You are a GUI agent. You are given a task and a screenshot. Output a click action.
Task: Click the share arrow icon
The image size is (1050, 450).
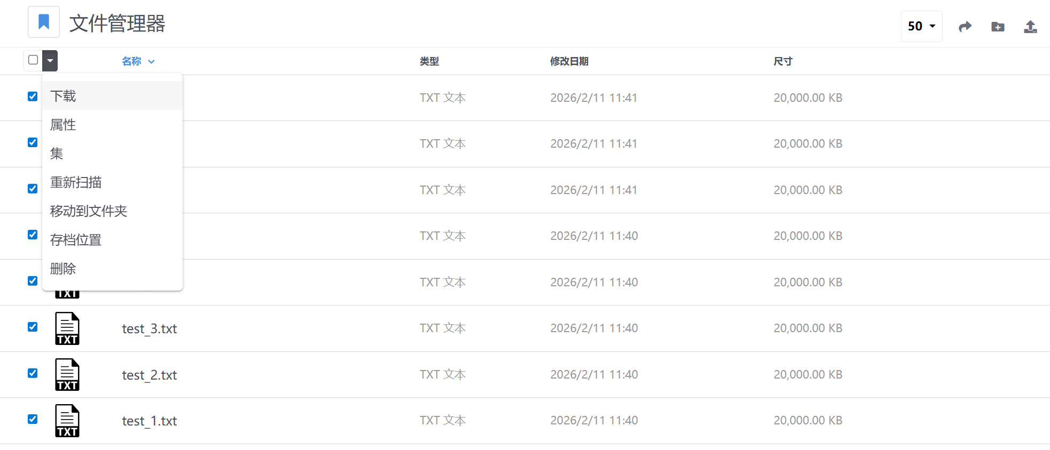(965, 27)
